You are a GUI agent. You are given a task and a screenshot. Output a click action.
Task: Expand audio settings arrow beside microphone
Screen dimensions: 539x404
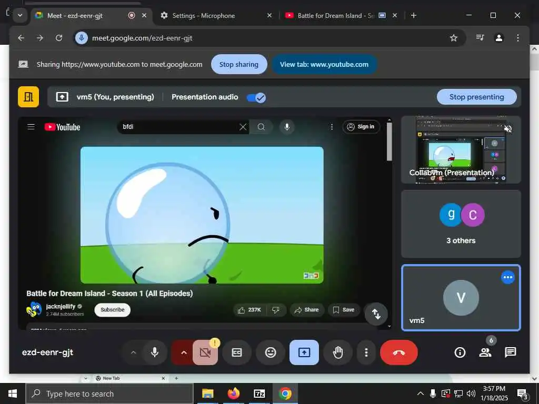(133, 352)
